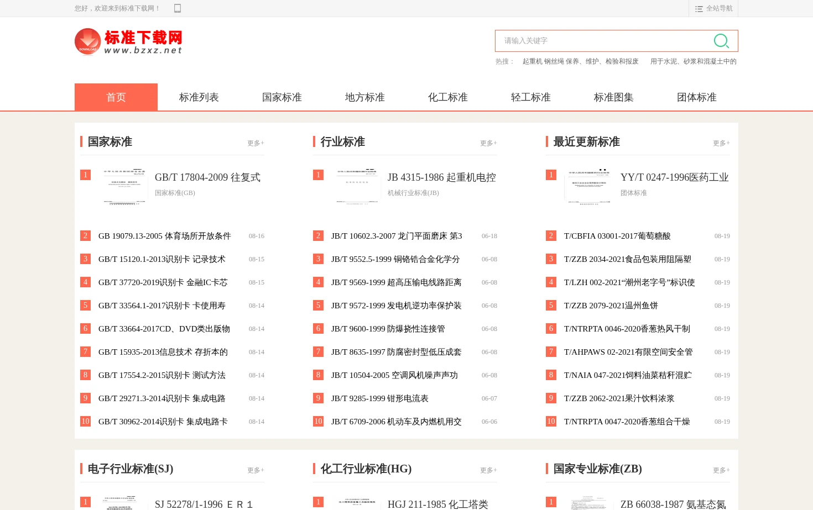Open YY/T 0247-1996医药工业 title link
Image resolution: width=813 pixels, height=510 pixels.
tap(675, 177)
